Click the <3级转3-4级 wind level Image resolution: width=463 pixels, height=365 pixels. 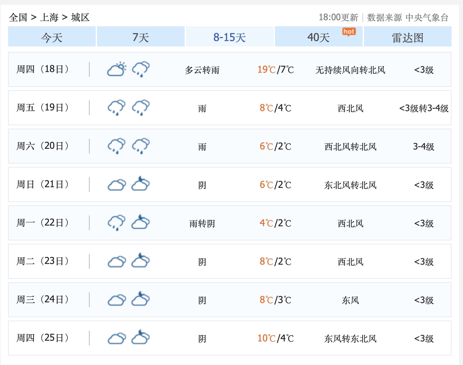click(424, 108)
